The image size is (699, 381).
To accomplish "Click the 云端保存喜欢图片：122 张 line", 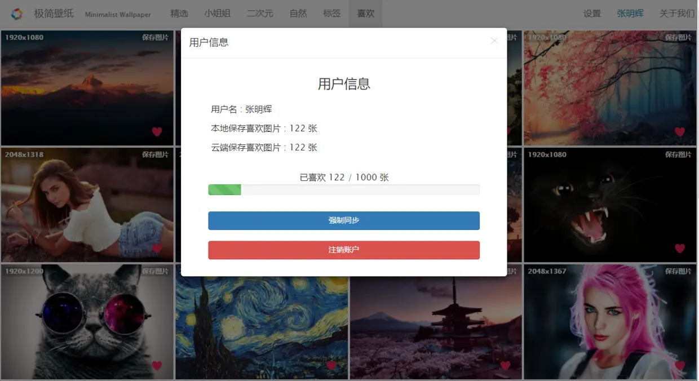I will pos(264,148).
